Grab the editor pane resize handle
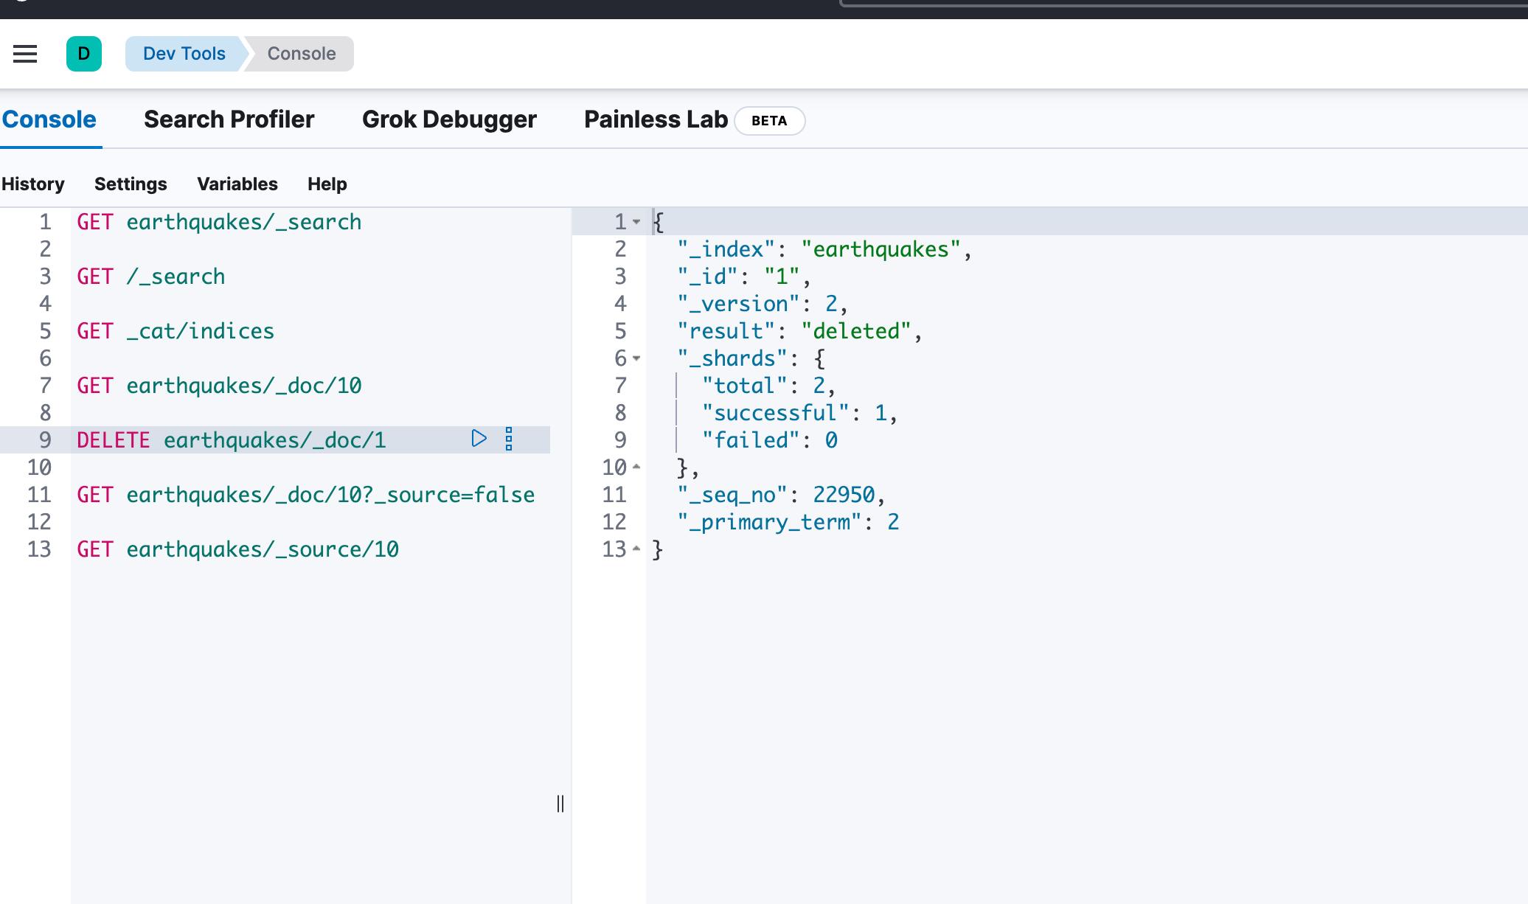This screenshot has width=1528, height=904. 560,804
